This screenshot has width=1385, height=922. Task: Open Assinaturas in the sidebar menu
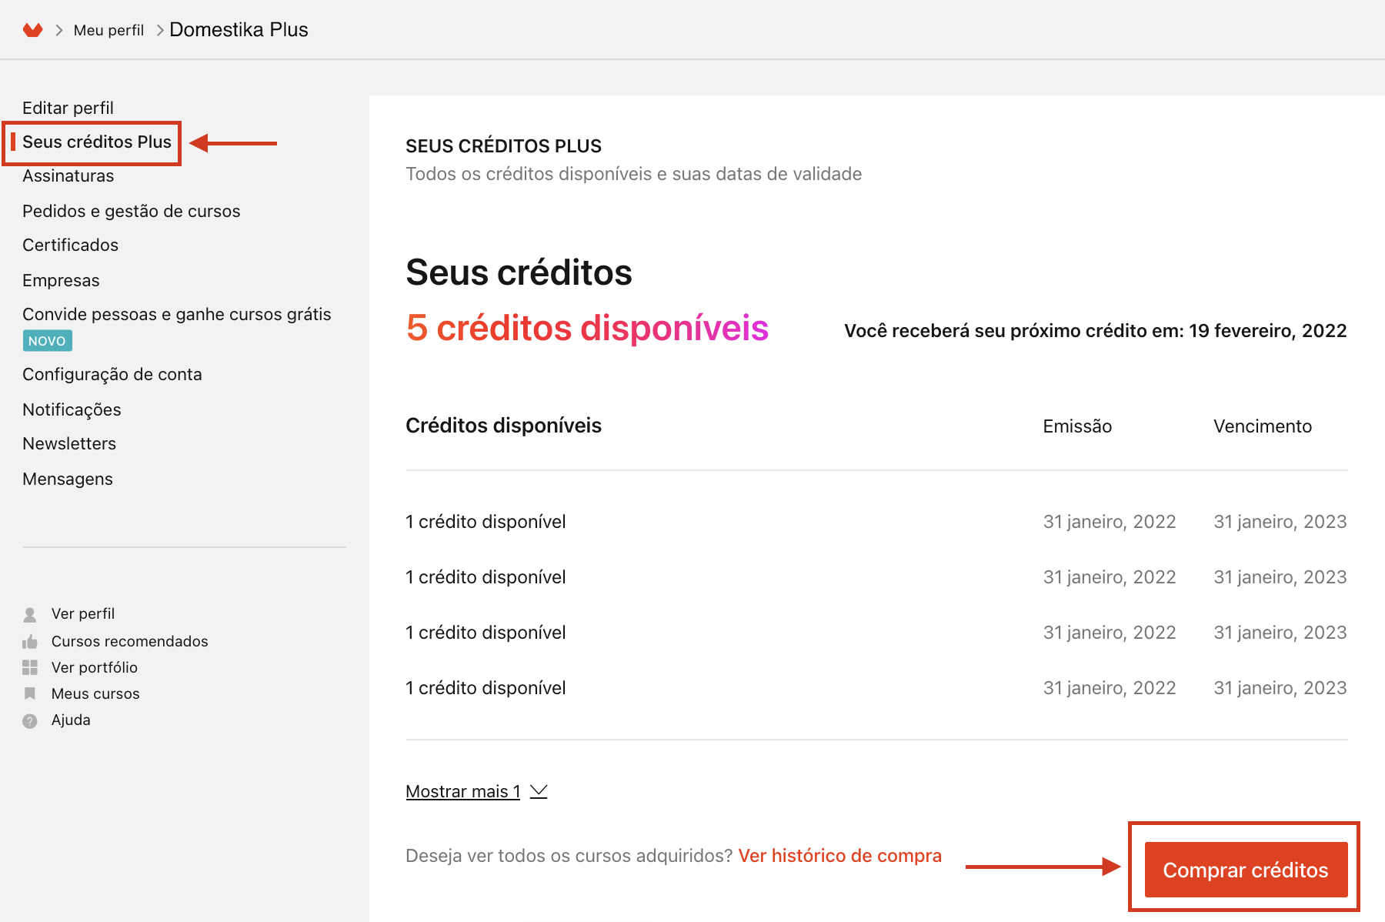coord(68,176)
